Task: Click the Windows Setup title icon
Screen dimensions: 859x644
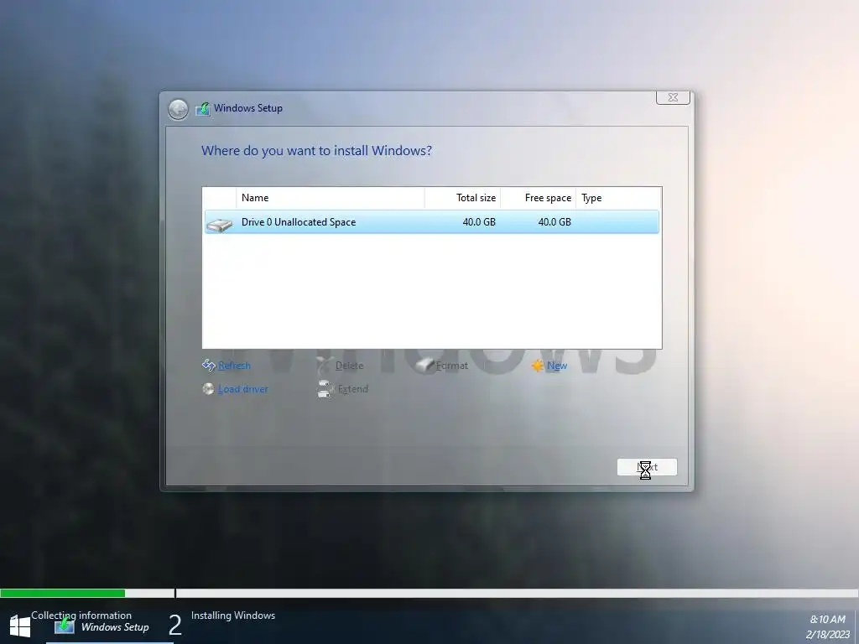Action: 203,108
